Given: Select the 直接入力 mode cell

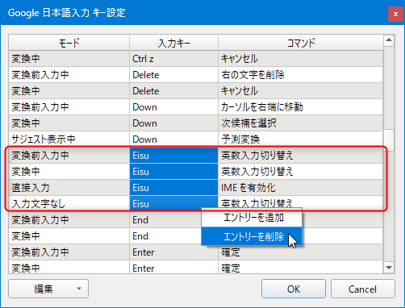Looking at the screenshot, I should pos(69,188).
